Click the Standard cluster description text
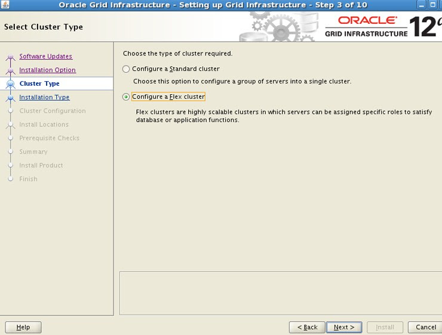The image size is (442, 335). coord(242,81)
